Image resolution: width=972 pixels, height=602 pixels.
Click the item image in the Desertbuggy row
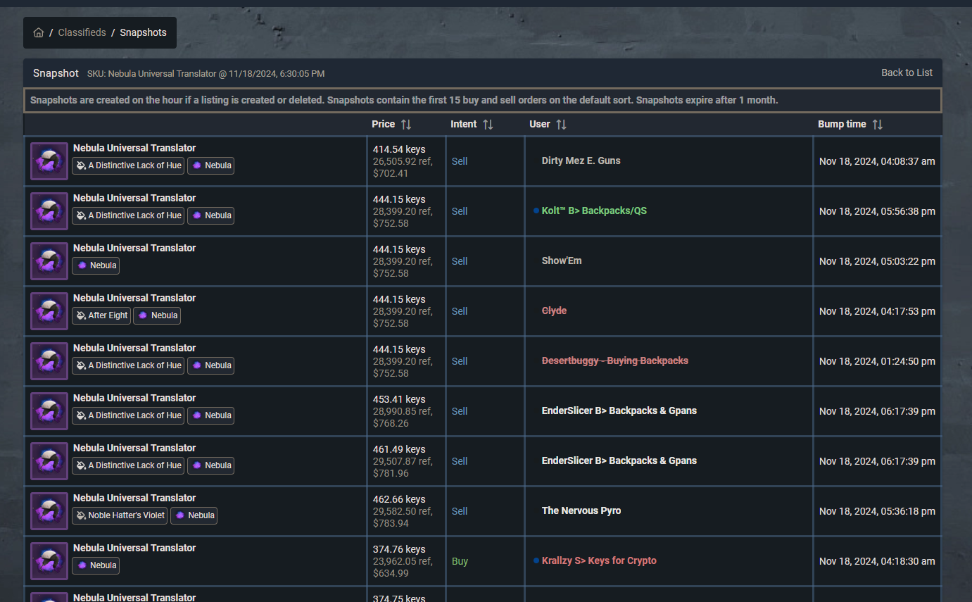pos(49,361)
